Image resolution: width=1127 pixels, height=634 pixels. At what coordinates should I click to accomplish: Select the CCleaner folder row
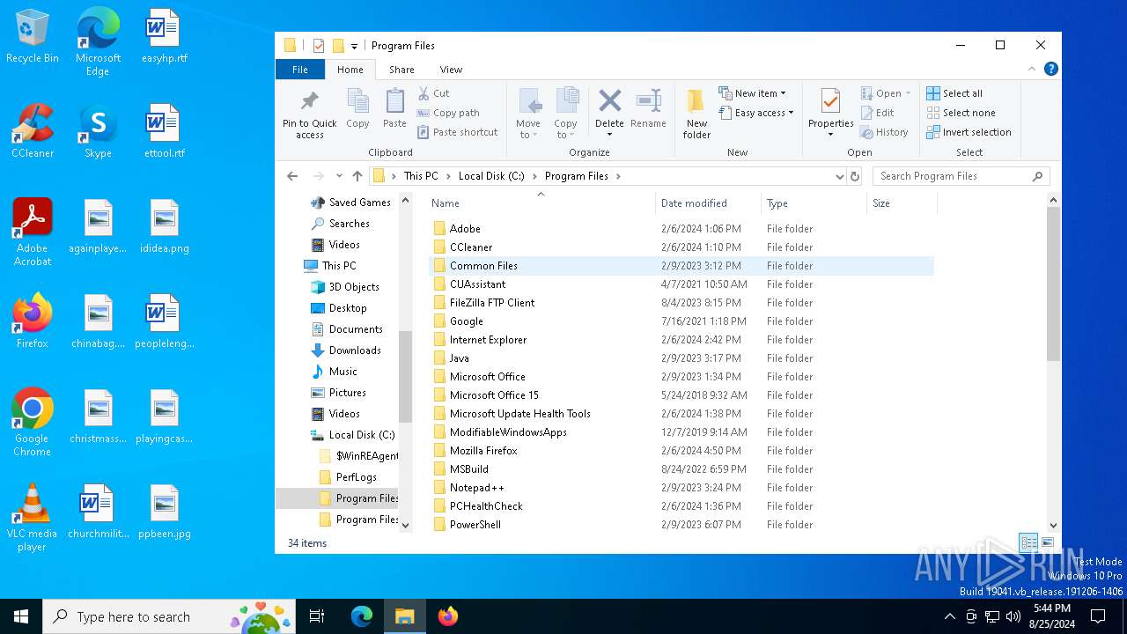pyautogui.click(x=681, y=247)
